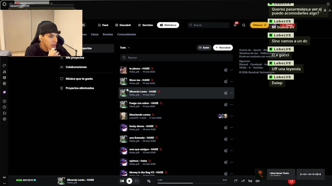Skip to previous track in player
332x186 pixels.
[122, 181]
